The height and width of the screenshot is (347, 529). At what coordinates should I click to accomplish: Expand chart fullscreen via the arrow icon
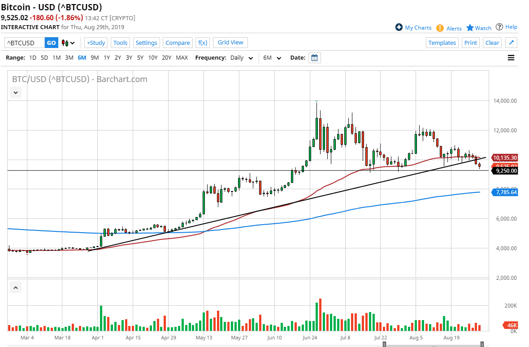511,42
